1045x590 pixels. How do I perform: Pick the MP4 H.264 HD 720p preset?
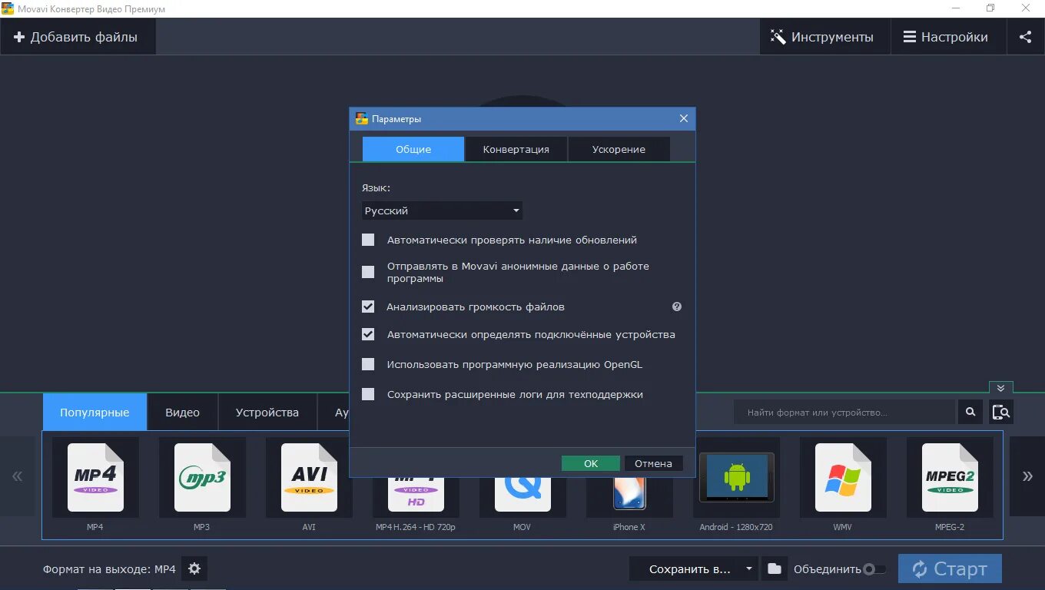click(x=416, y=497)
